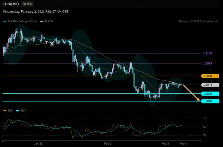Click the Feb 2 date axis label
Image resolution: width=223 pixels, height=147 pixels.
(x=108, y=143)
